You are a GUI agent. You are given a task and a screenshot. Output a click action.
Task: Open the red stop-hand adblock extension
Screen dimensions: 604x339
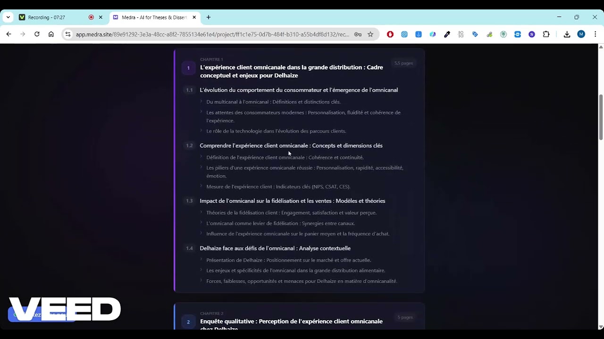(x=390, y=34)
